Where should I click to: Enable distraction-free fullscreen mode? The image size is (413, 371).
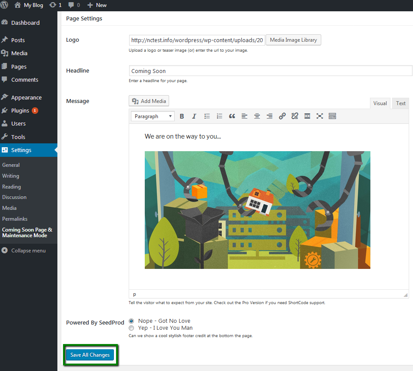pyautogui.click(x=320, y=116)
